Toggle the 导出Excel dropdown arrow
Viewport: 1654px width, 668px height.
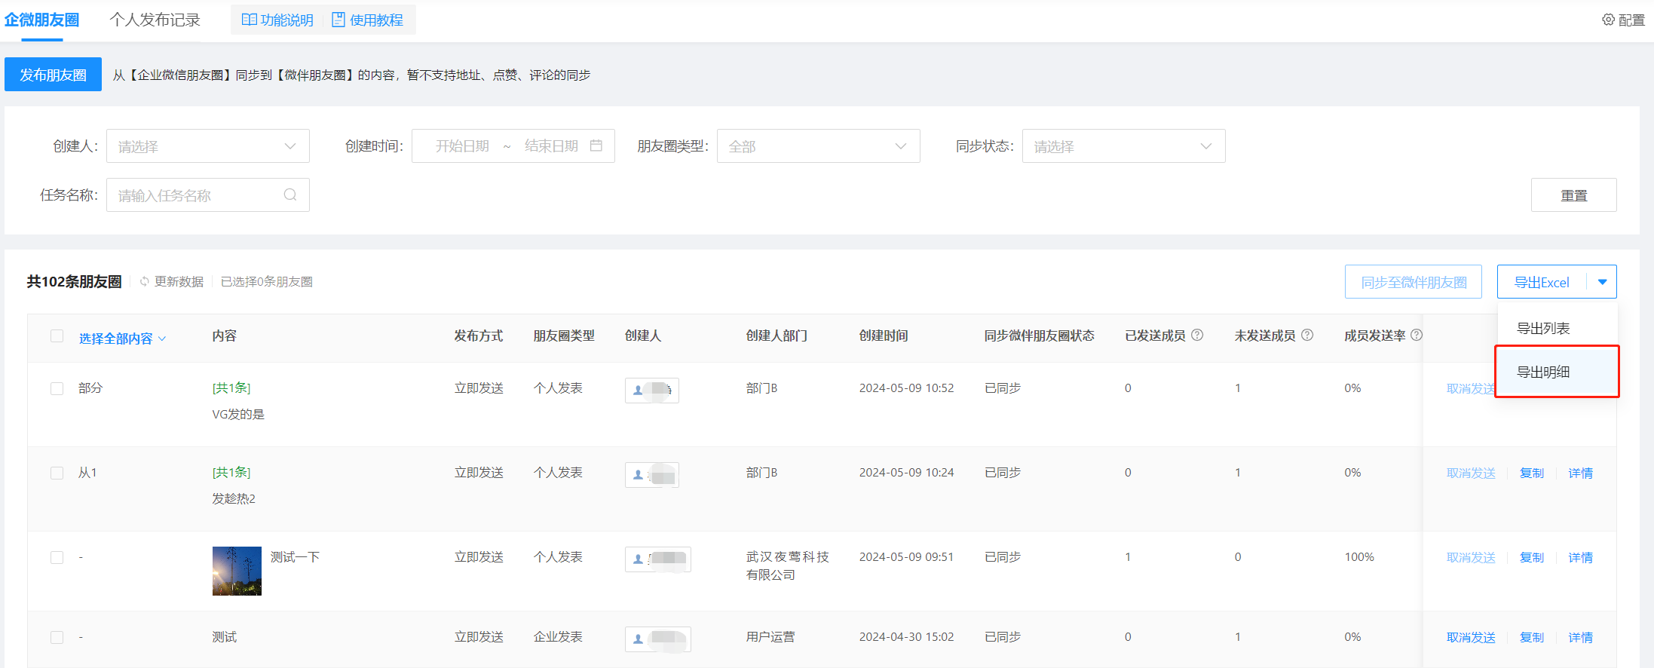(x=1602, y=282)
